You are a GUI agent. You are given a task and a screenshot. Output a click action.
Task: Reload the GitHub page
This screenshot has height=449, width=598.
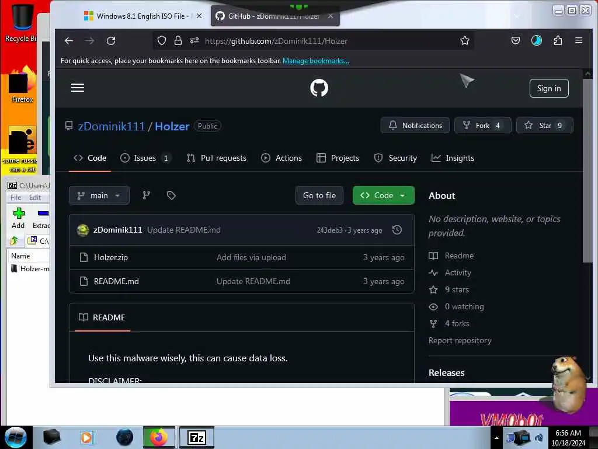(x=111, y=41)
